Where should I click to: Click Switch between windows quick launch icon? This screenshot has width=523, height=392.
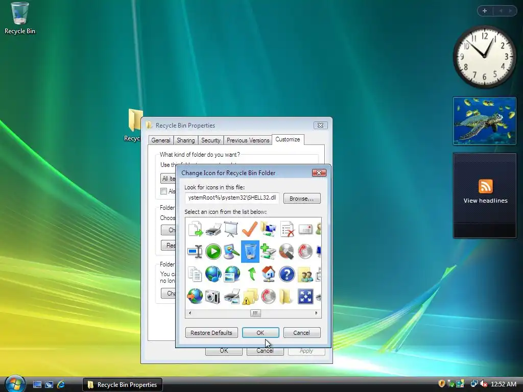coord(49,385)
